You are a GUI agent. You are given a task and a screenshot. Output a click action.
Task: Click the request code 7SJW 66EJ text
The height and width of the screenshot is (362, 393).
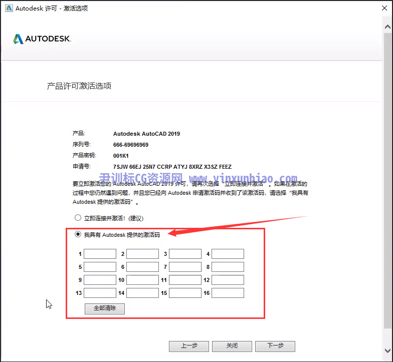[x=172, y=167]
